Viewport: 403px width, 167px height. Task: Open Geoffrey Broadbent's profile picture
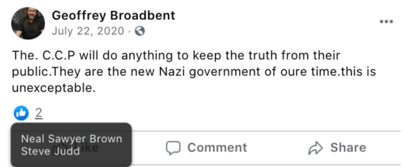pos(28,23)
